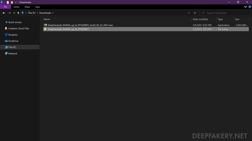The width and height of the screenshot is (252, 141).
Task: Select the DeepFaceLab_NVIDIA_up_to_RTX2080Ti folder
Action: (x=69, y=29)
